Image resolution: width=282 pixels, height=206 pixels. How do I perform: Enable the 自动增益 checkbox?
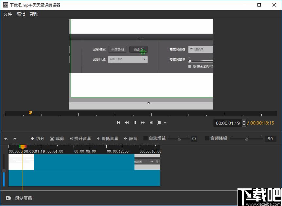[146, 138]
